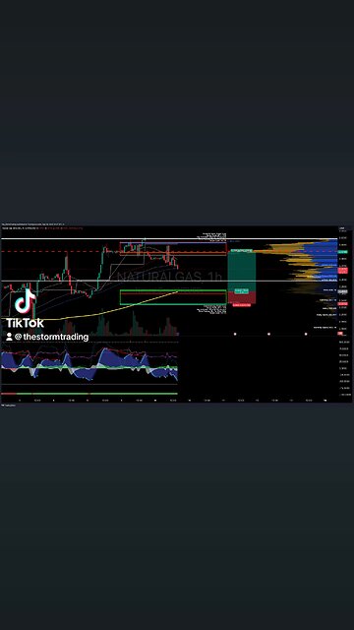Open the @thestormtrading profile handle
The image size is (354, 630).
51,337
